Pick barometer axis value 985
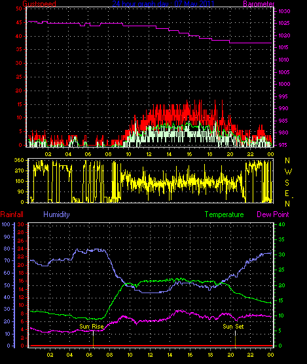The height and width of the screenshot is (364, 307). (283, 121)
